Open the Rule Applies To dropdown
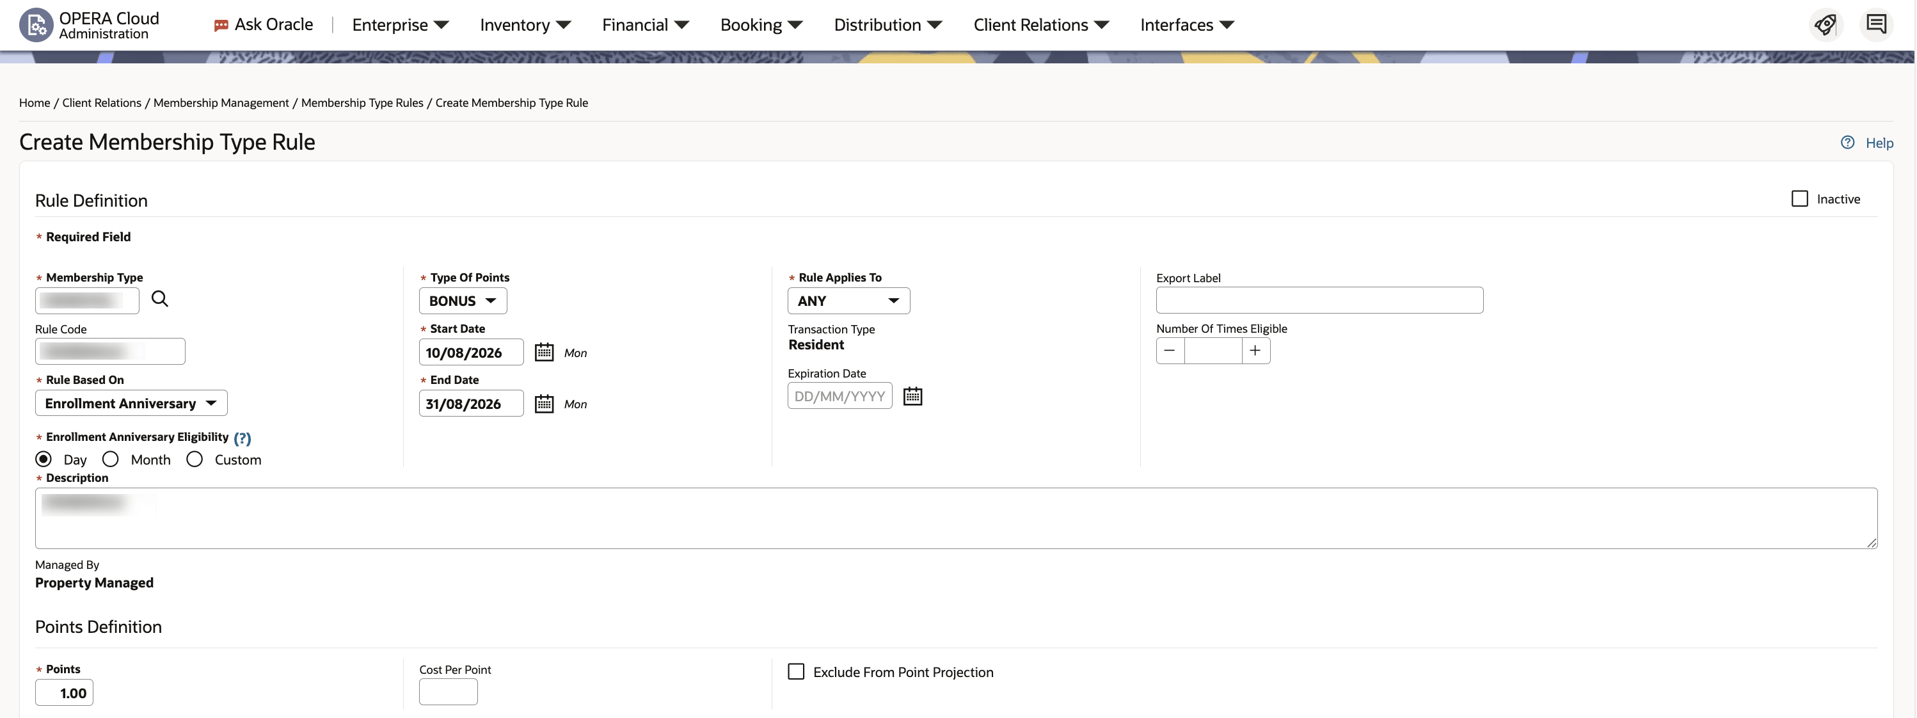The width and height of the screenshot is (1917, 718). (848, 301)
